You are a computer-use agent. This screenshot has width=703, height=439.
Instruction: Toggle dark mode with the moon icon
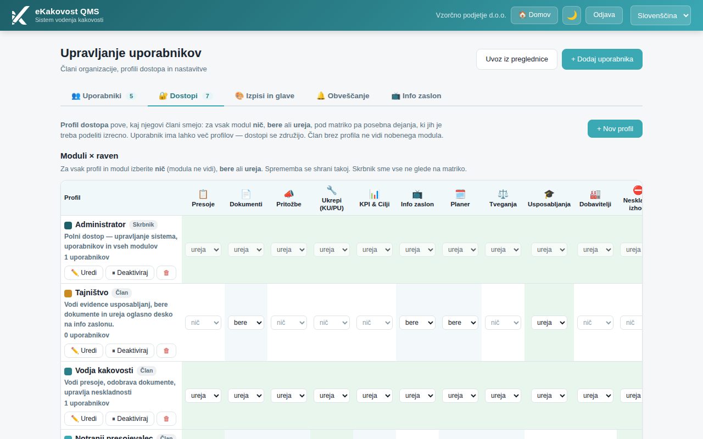point(572,15)
